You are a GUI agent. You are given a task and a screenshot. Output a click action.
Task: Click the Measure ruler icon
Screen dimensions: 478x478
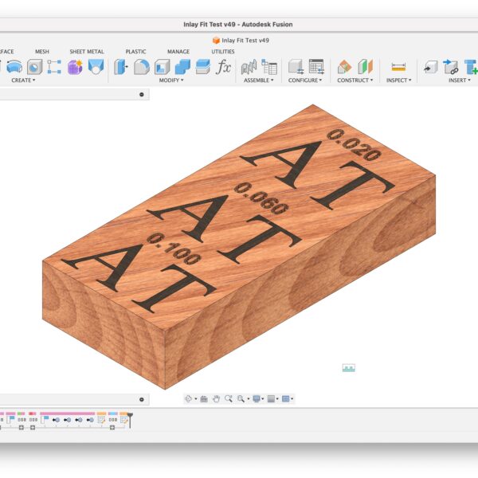(398, 67)
